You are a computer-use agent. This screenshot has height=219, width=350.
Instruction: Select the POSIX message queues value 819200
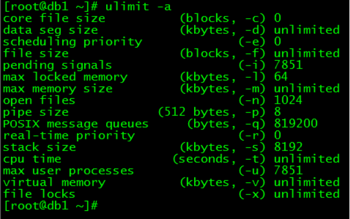click(x=295, y=124)
